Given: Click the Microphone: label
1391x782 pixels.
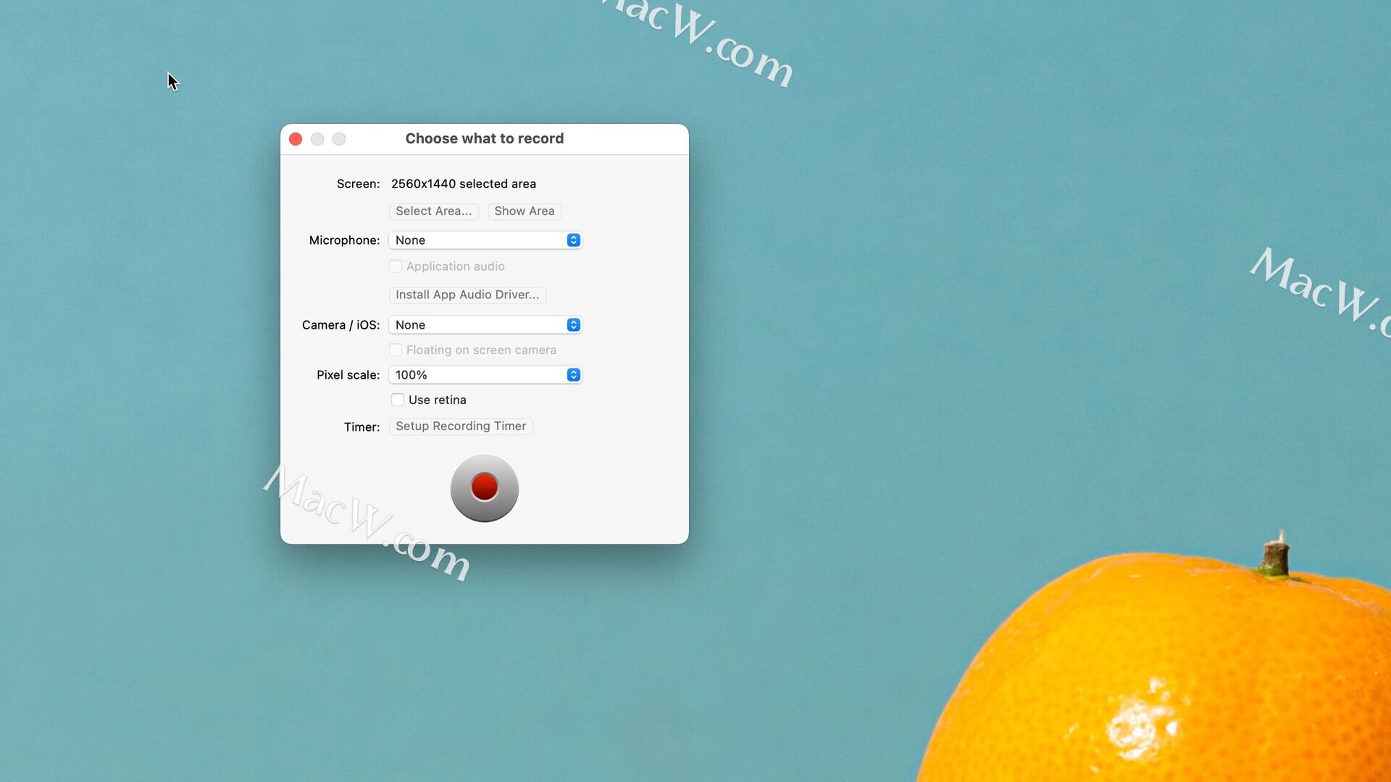Looking at the screenshot, I should 344,240.
